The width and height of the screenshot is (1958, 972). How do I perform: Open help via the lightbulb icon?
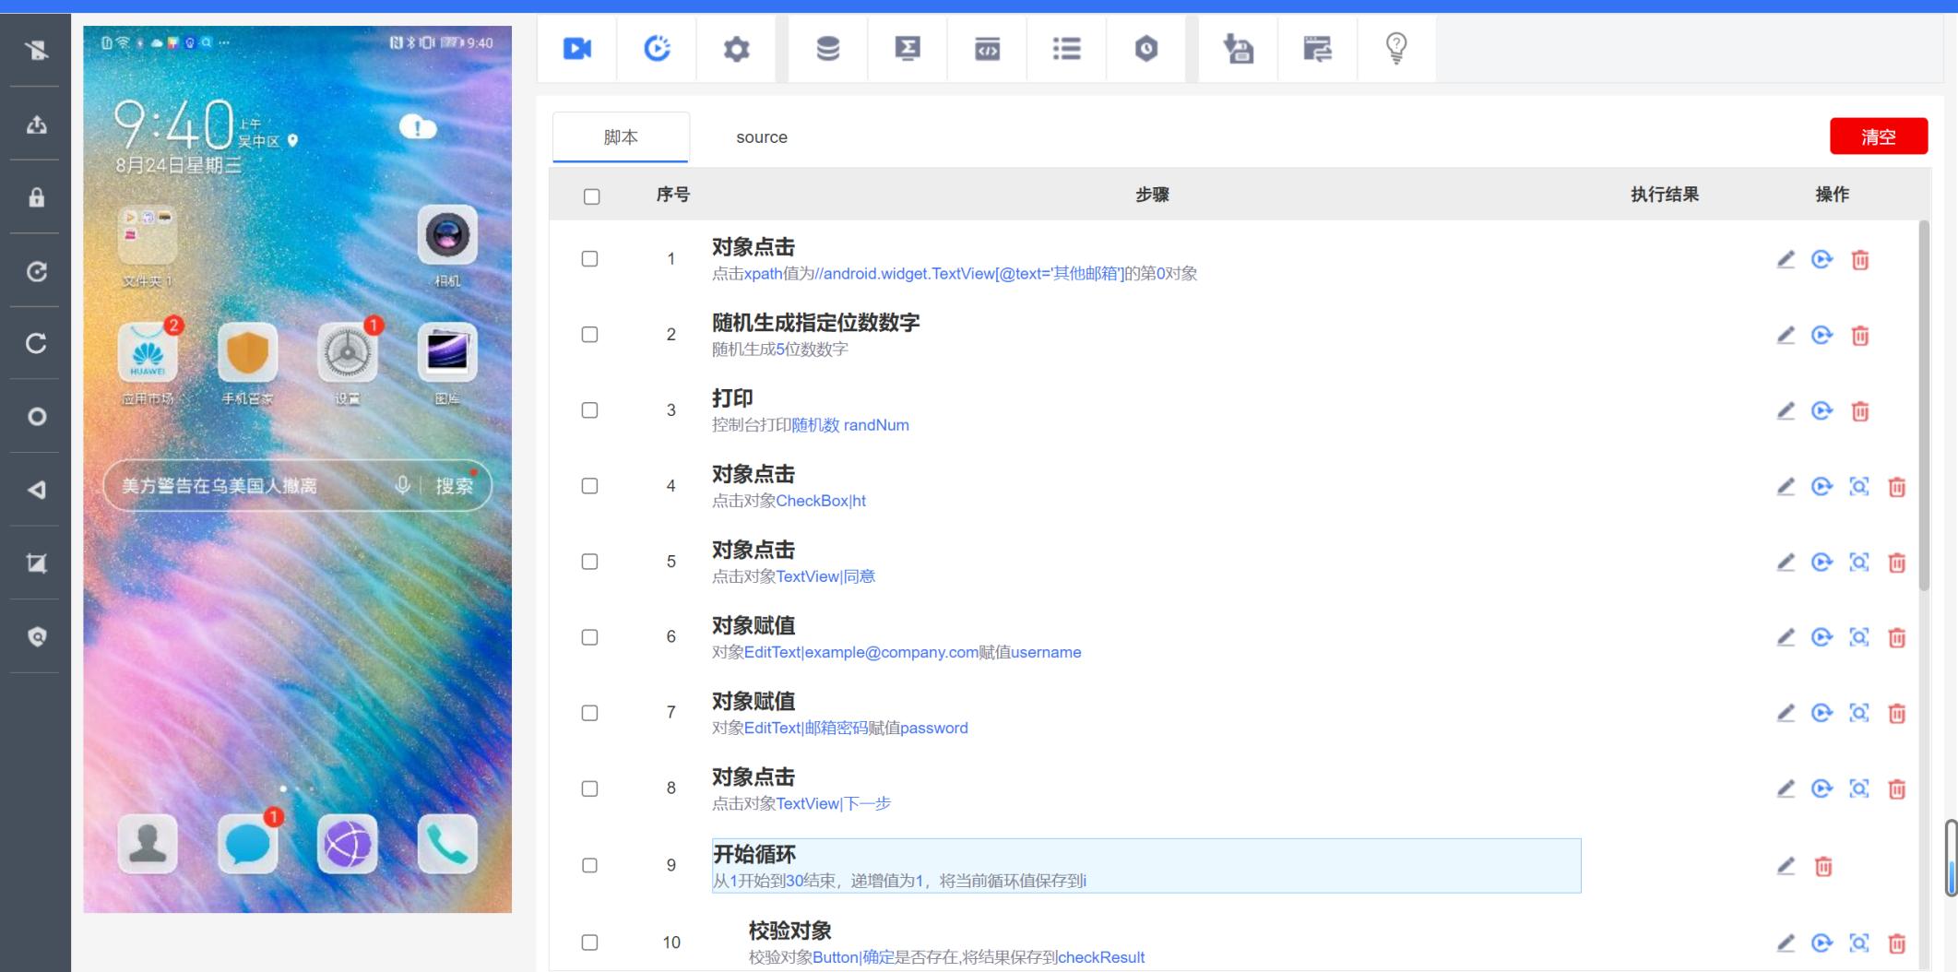pos(1395,49)
